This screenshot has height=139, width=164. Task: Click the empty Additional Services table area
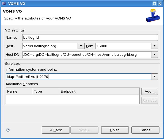(73, 100)
